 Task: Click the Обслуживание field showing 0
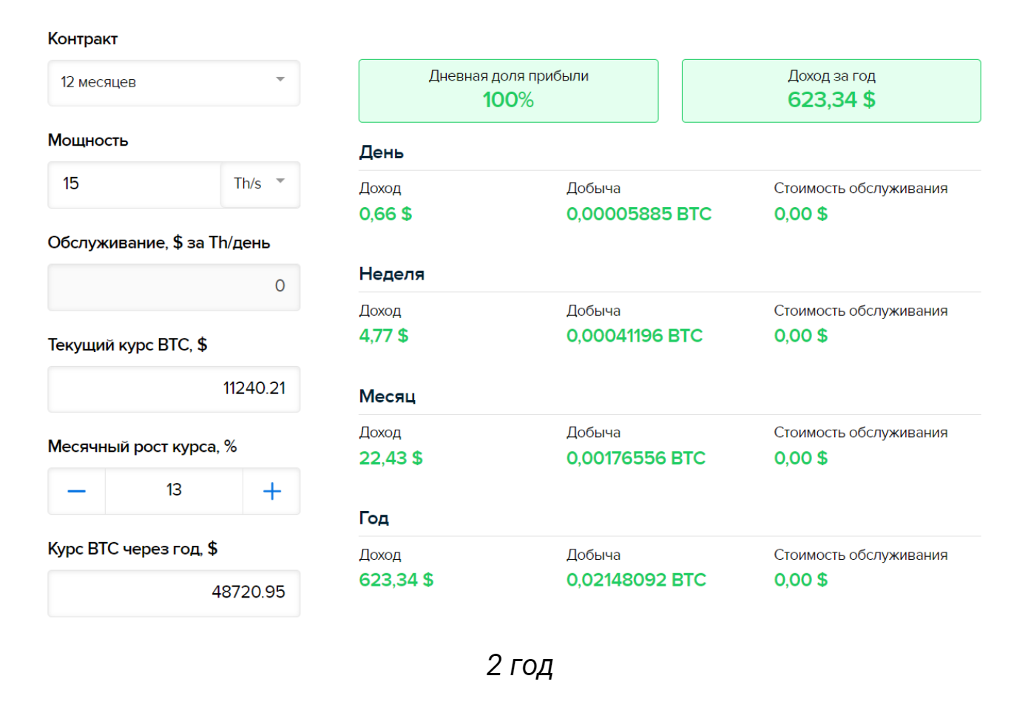[174, 287]
